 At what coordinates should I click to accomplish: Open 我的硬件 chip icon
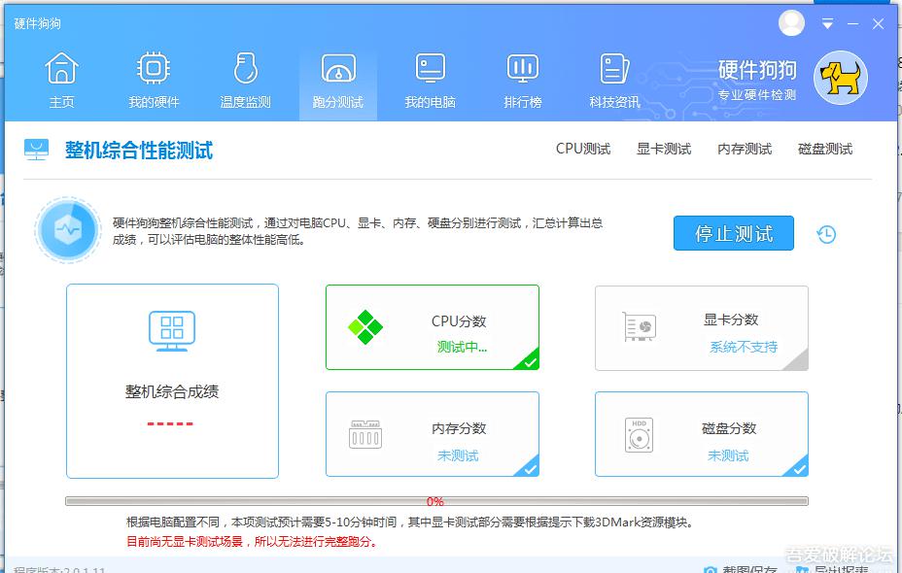(x=154, y=68)
